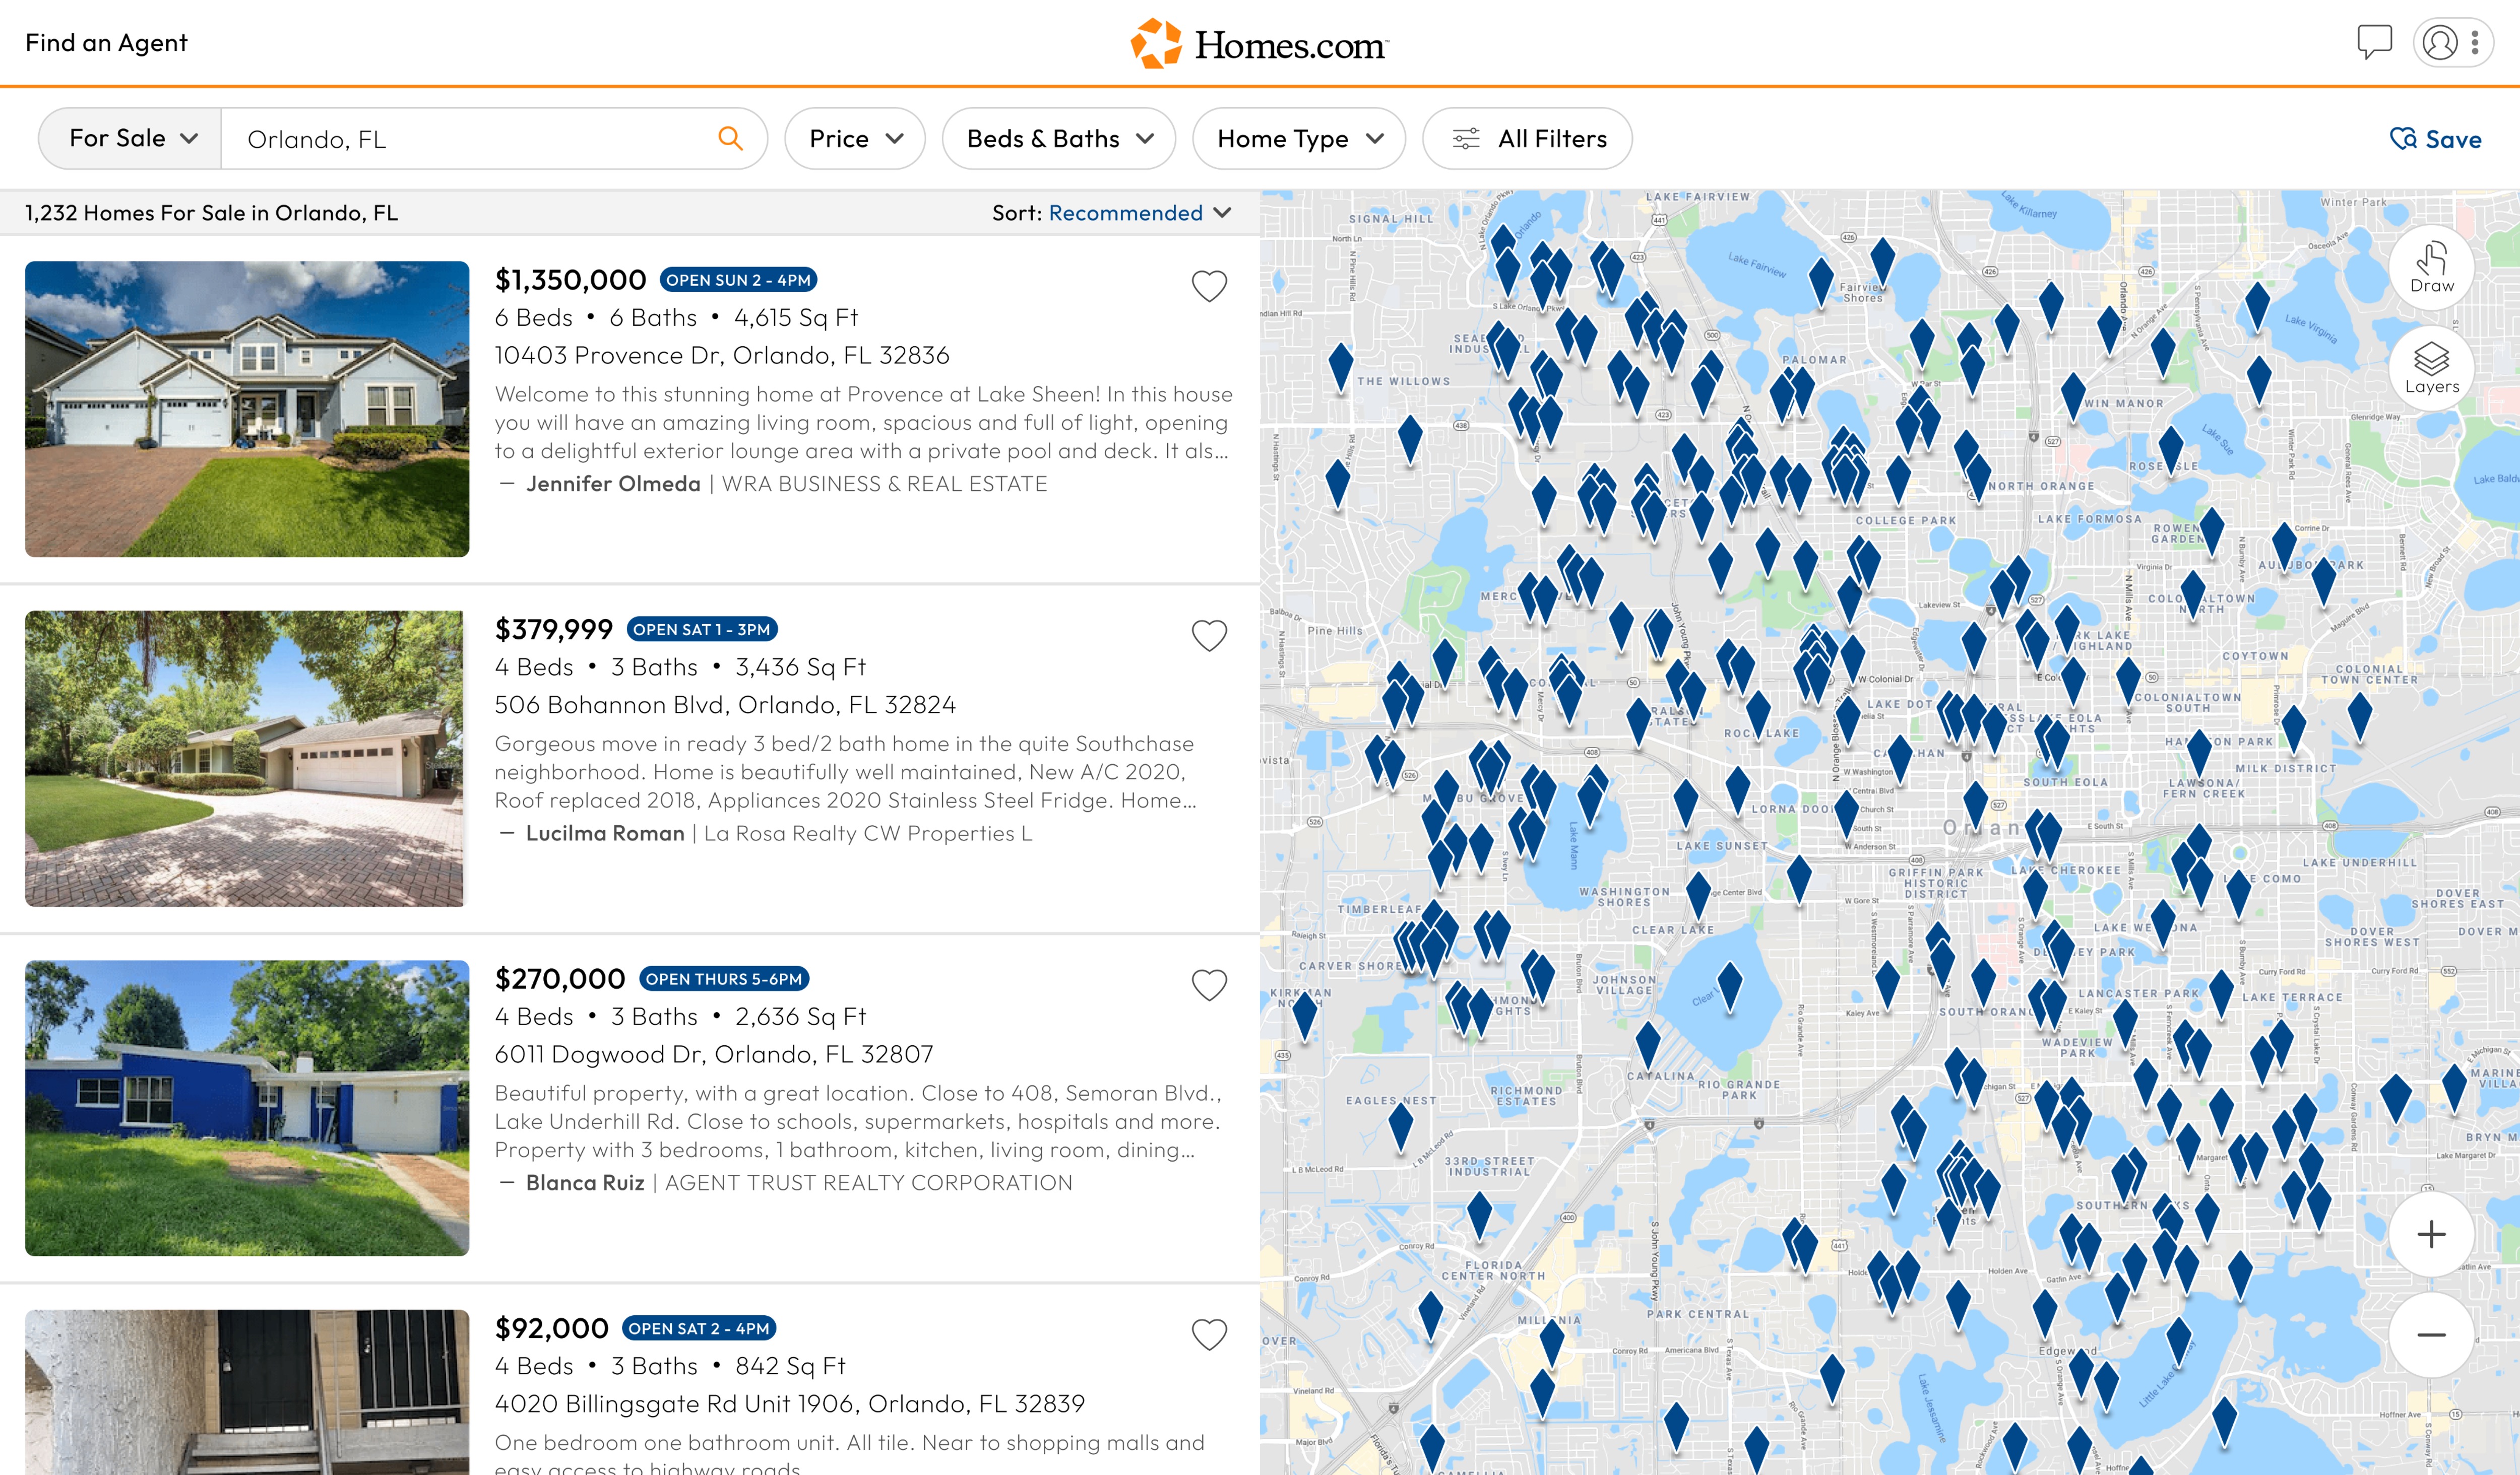The image size is (2520, 1475).
Task: Click the OPEN SAT 1 - 3PM badge
Action: click(x=702, y=630)
